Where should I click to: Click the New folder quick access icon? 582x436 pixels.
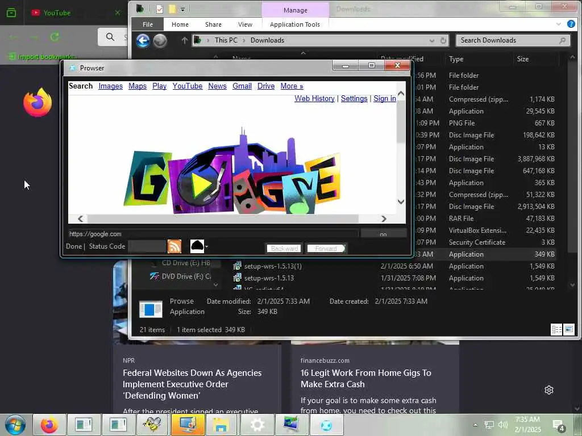pos(172,9)
